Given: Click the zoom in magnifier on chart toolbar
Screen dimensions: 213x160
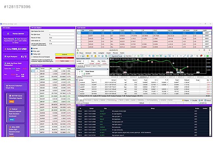Looking at the screenshot, I should point(146,56).
